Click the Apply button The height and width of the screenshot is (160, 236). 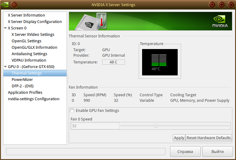pyautogui.click(x=179, y=138)
